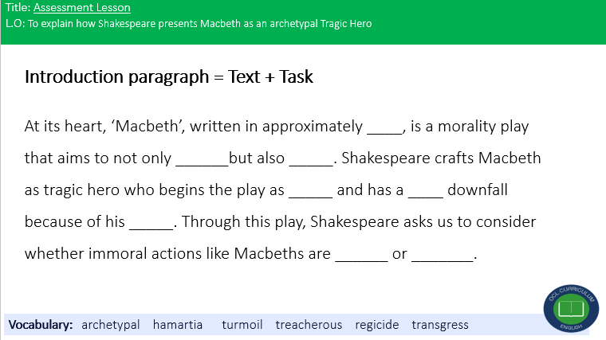Click the blank after 'because of his'
606x340 pixels.
point(151,223)
